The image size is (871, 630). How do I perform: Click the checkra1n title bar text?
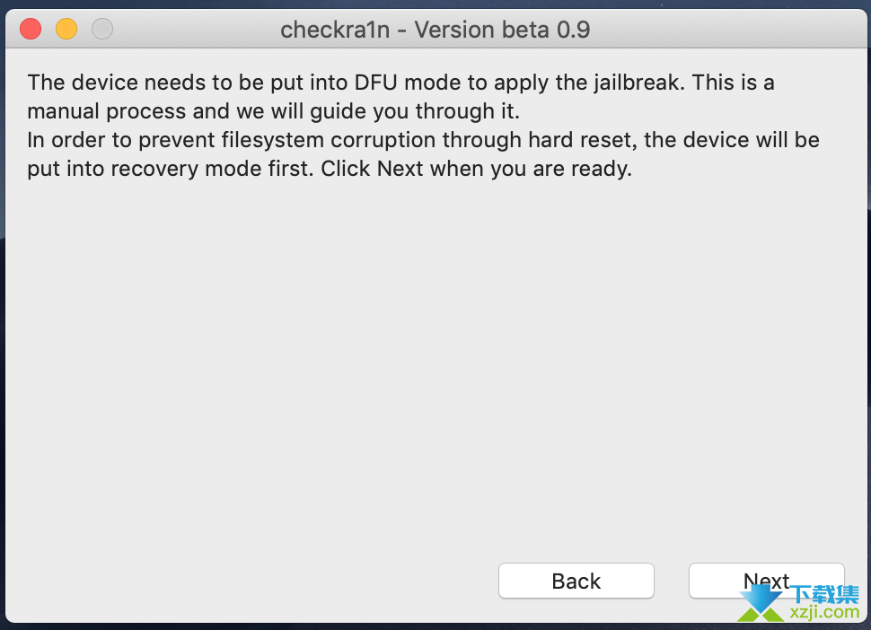tap(435, 30)
